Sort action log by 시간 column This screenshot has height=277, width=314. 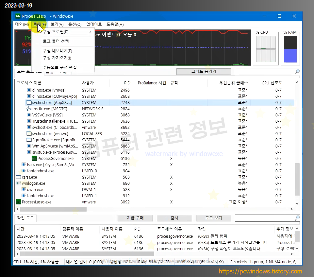pos(38,229)
